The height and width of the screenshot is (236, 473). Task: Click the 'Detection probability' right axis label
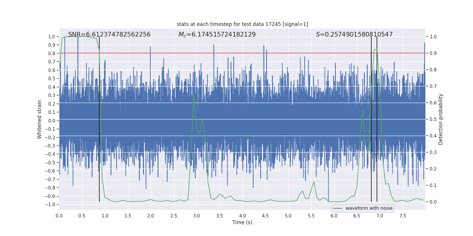(441, 119)
